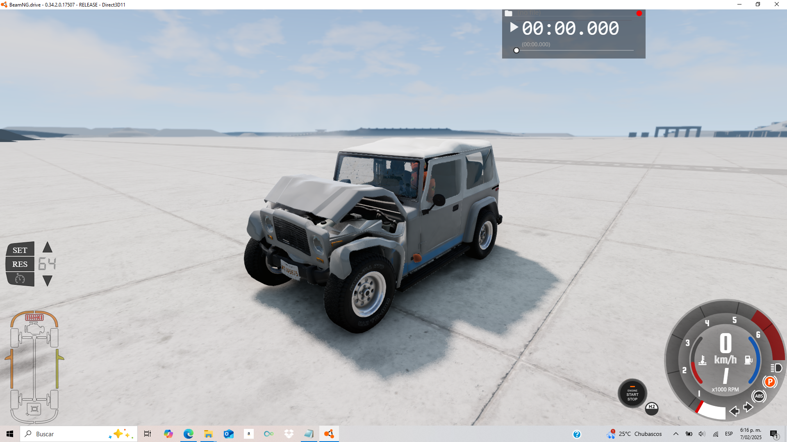Open Amazon app from the taskbar
This screenshot has height=442, width=787.
coord(248,434)
